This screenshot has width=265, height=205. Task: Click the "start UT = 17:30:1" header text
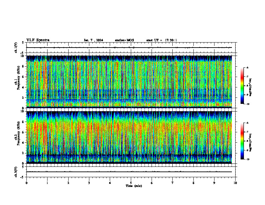pos(162,40)
